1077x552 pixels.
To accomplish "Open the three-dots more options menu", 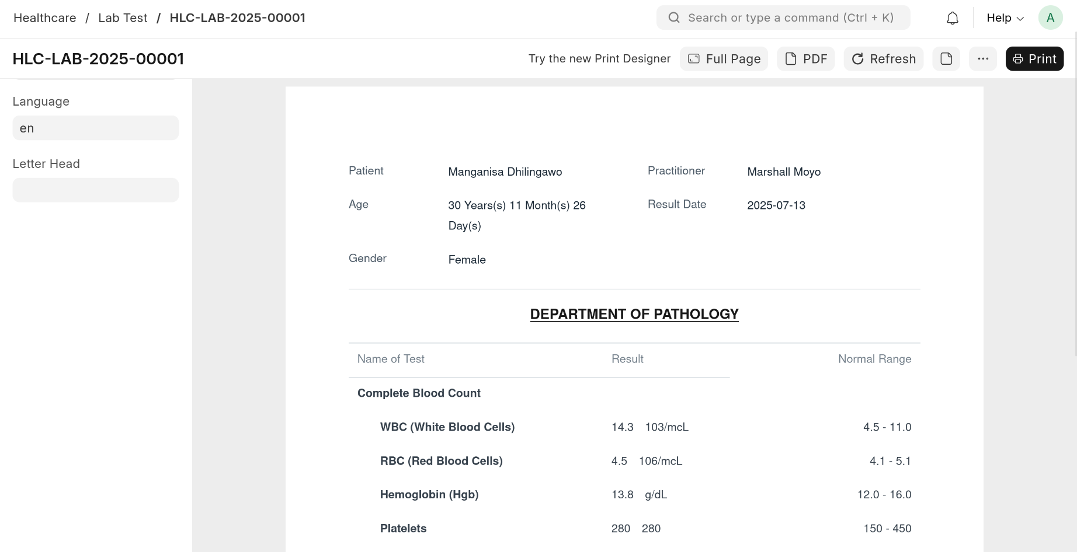I will point(982,59).
